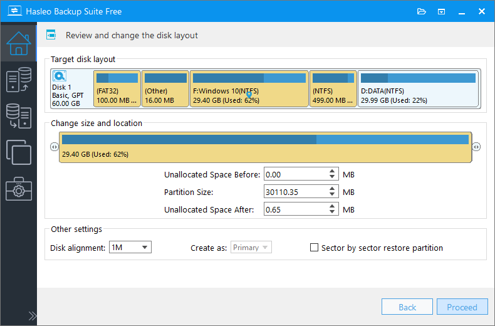Open the Tools briefcase icon in sidebar
The width and height of the screenshot is (495, 326).
(x=19, y=189)
